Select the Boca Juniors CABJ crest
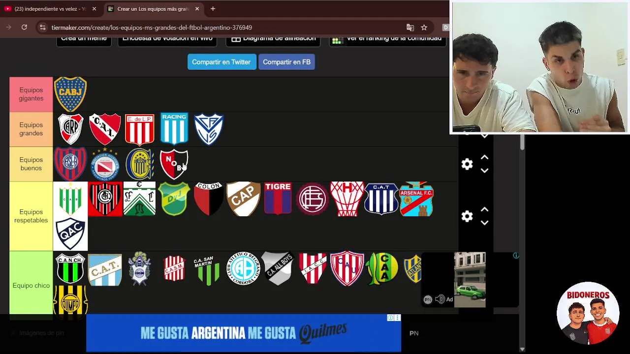This screenshot has width=630, height=354. click(x=70, y=94)
